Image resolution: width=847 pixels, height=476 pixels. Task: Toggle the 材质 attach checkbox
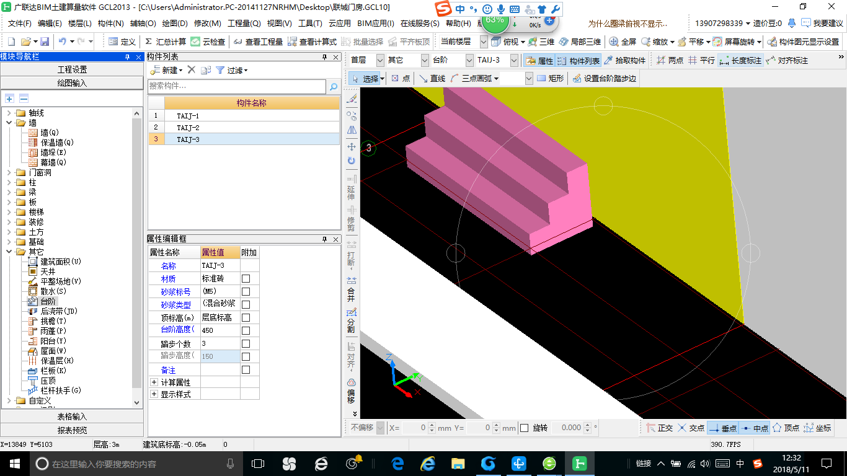[x=246, y=279]
